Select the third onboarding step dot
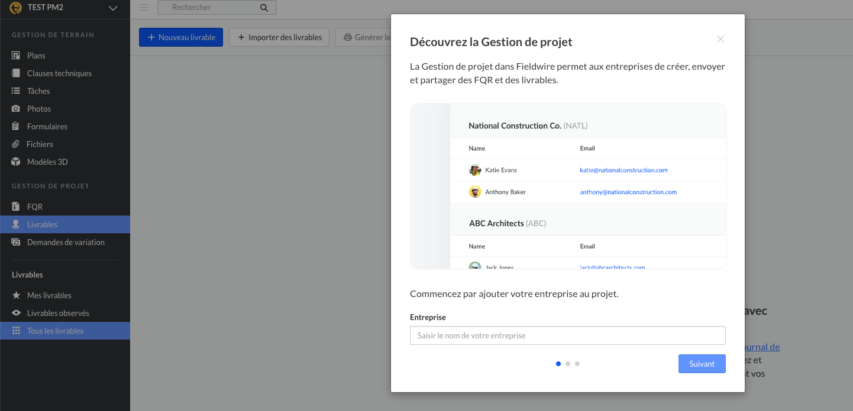This screenshot has width=853, height=411. coord(577,364)
